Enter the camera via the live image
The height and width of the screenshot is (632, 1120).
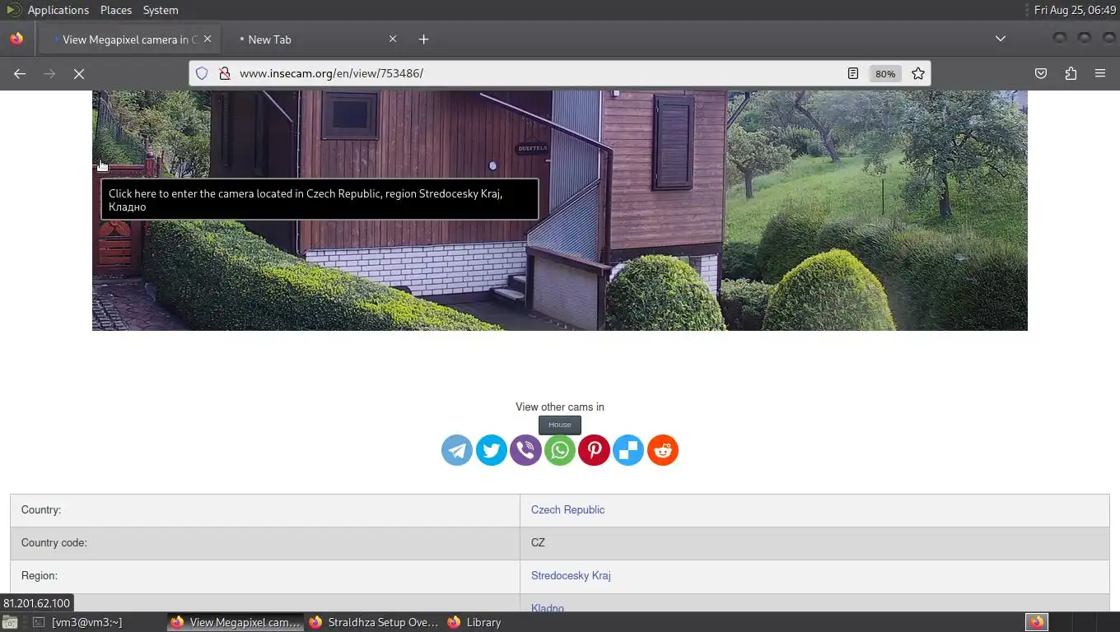(560, 211)
